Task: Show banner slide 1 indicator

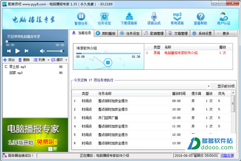Action: 50,149
